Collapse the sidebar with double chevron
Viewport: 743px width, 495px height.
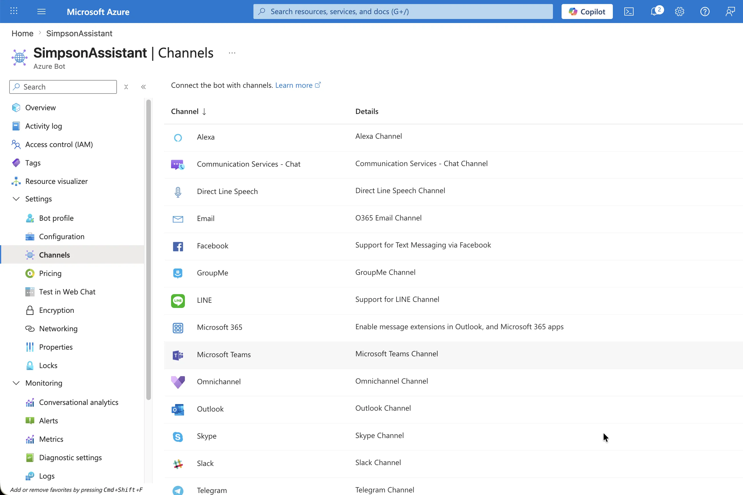(143, 87)
